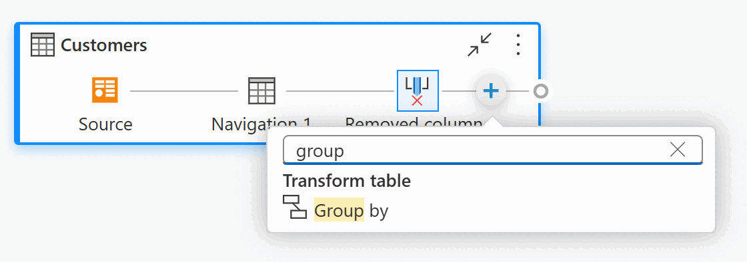This screenshot has width=747, height=262.
Task: Select the Navigation 1 table step icon
Action: tap(261, 90)
